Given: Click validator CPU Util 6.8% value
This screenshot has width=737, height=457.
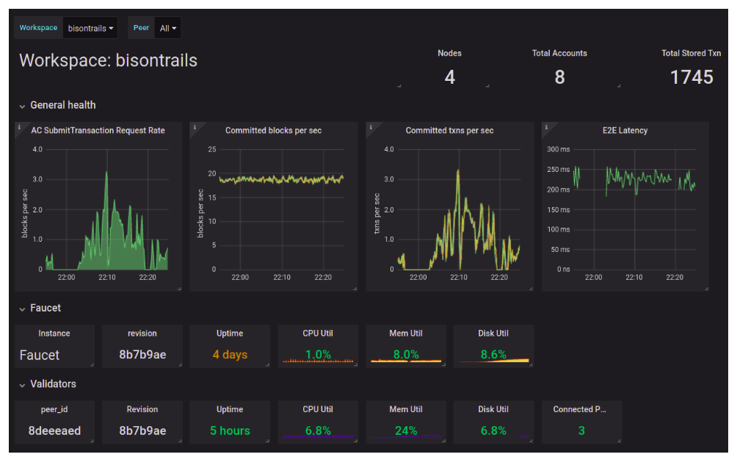Looking at the screenshot, I should click(318, 431).
